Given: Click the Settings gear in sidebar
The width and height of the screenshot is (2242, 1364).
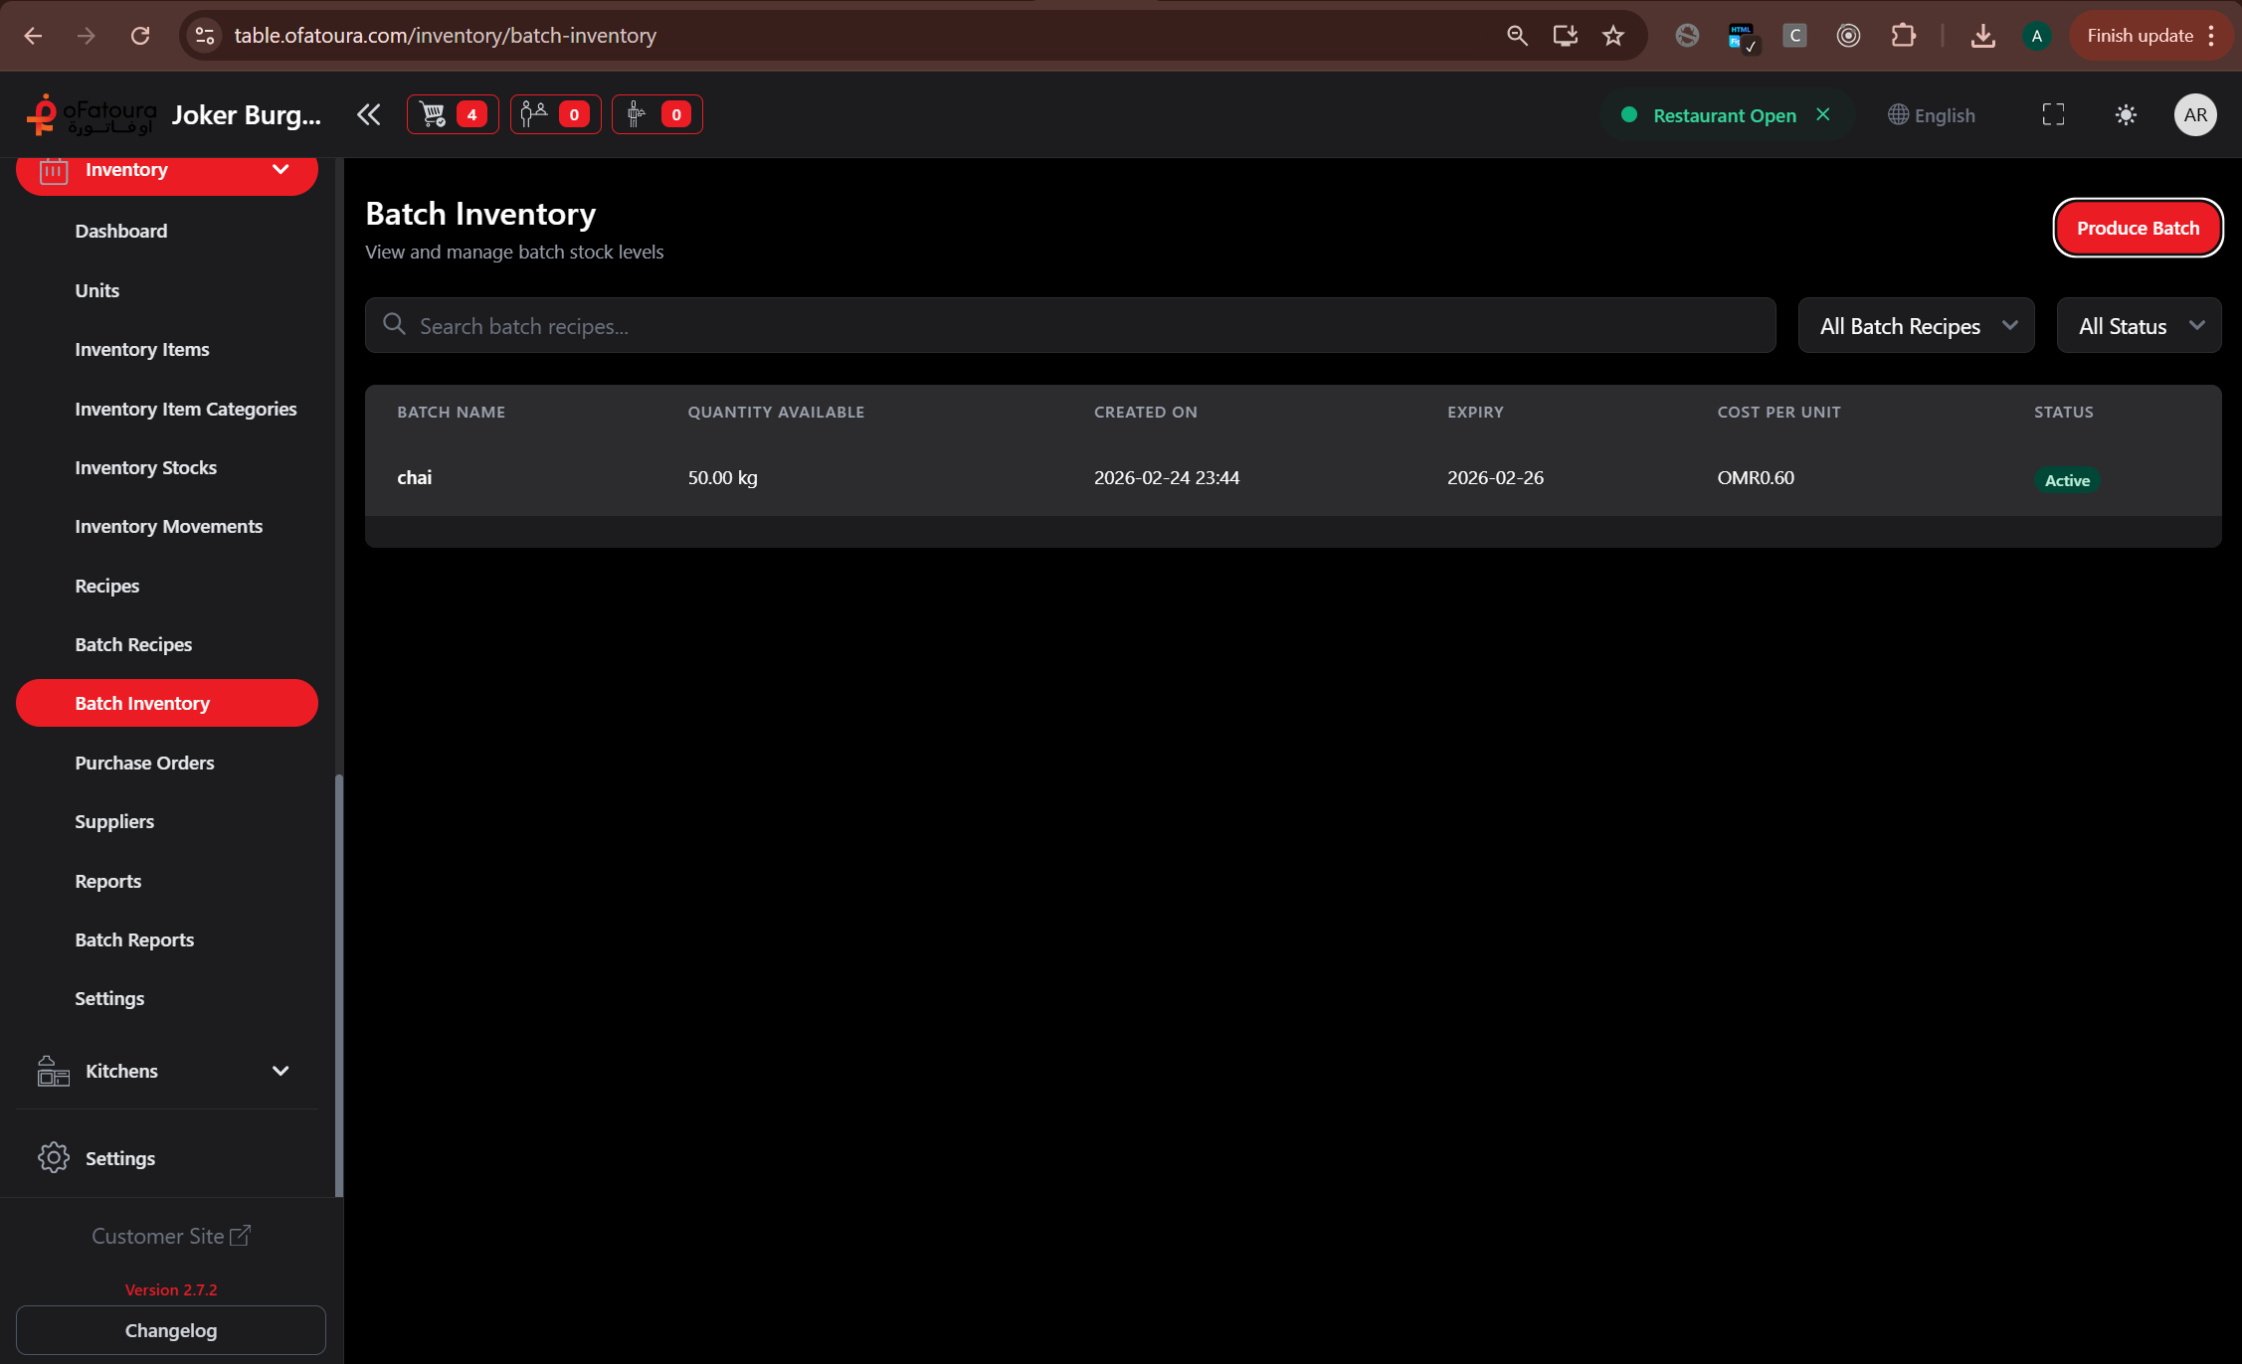Looking at the screenshot, I should (54, 1157).
